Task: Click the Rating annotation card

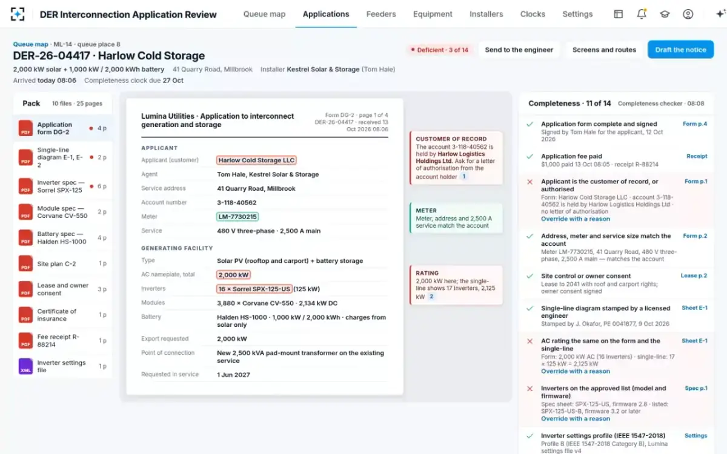Action: (456, 285)
